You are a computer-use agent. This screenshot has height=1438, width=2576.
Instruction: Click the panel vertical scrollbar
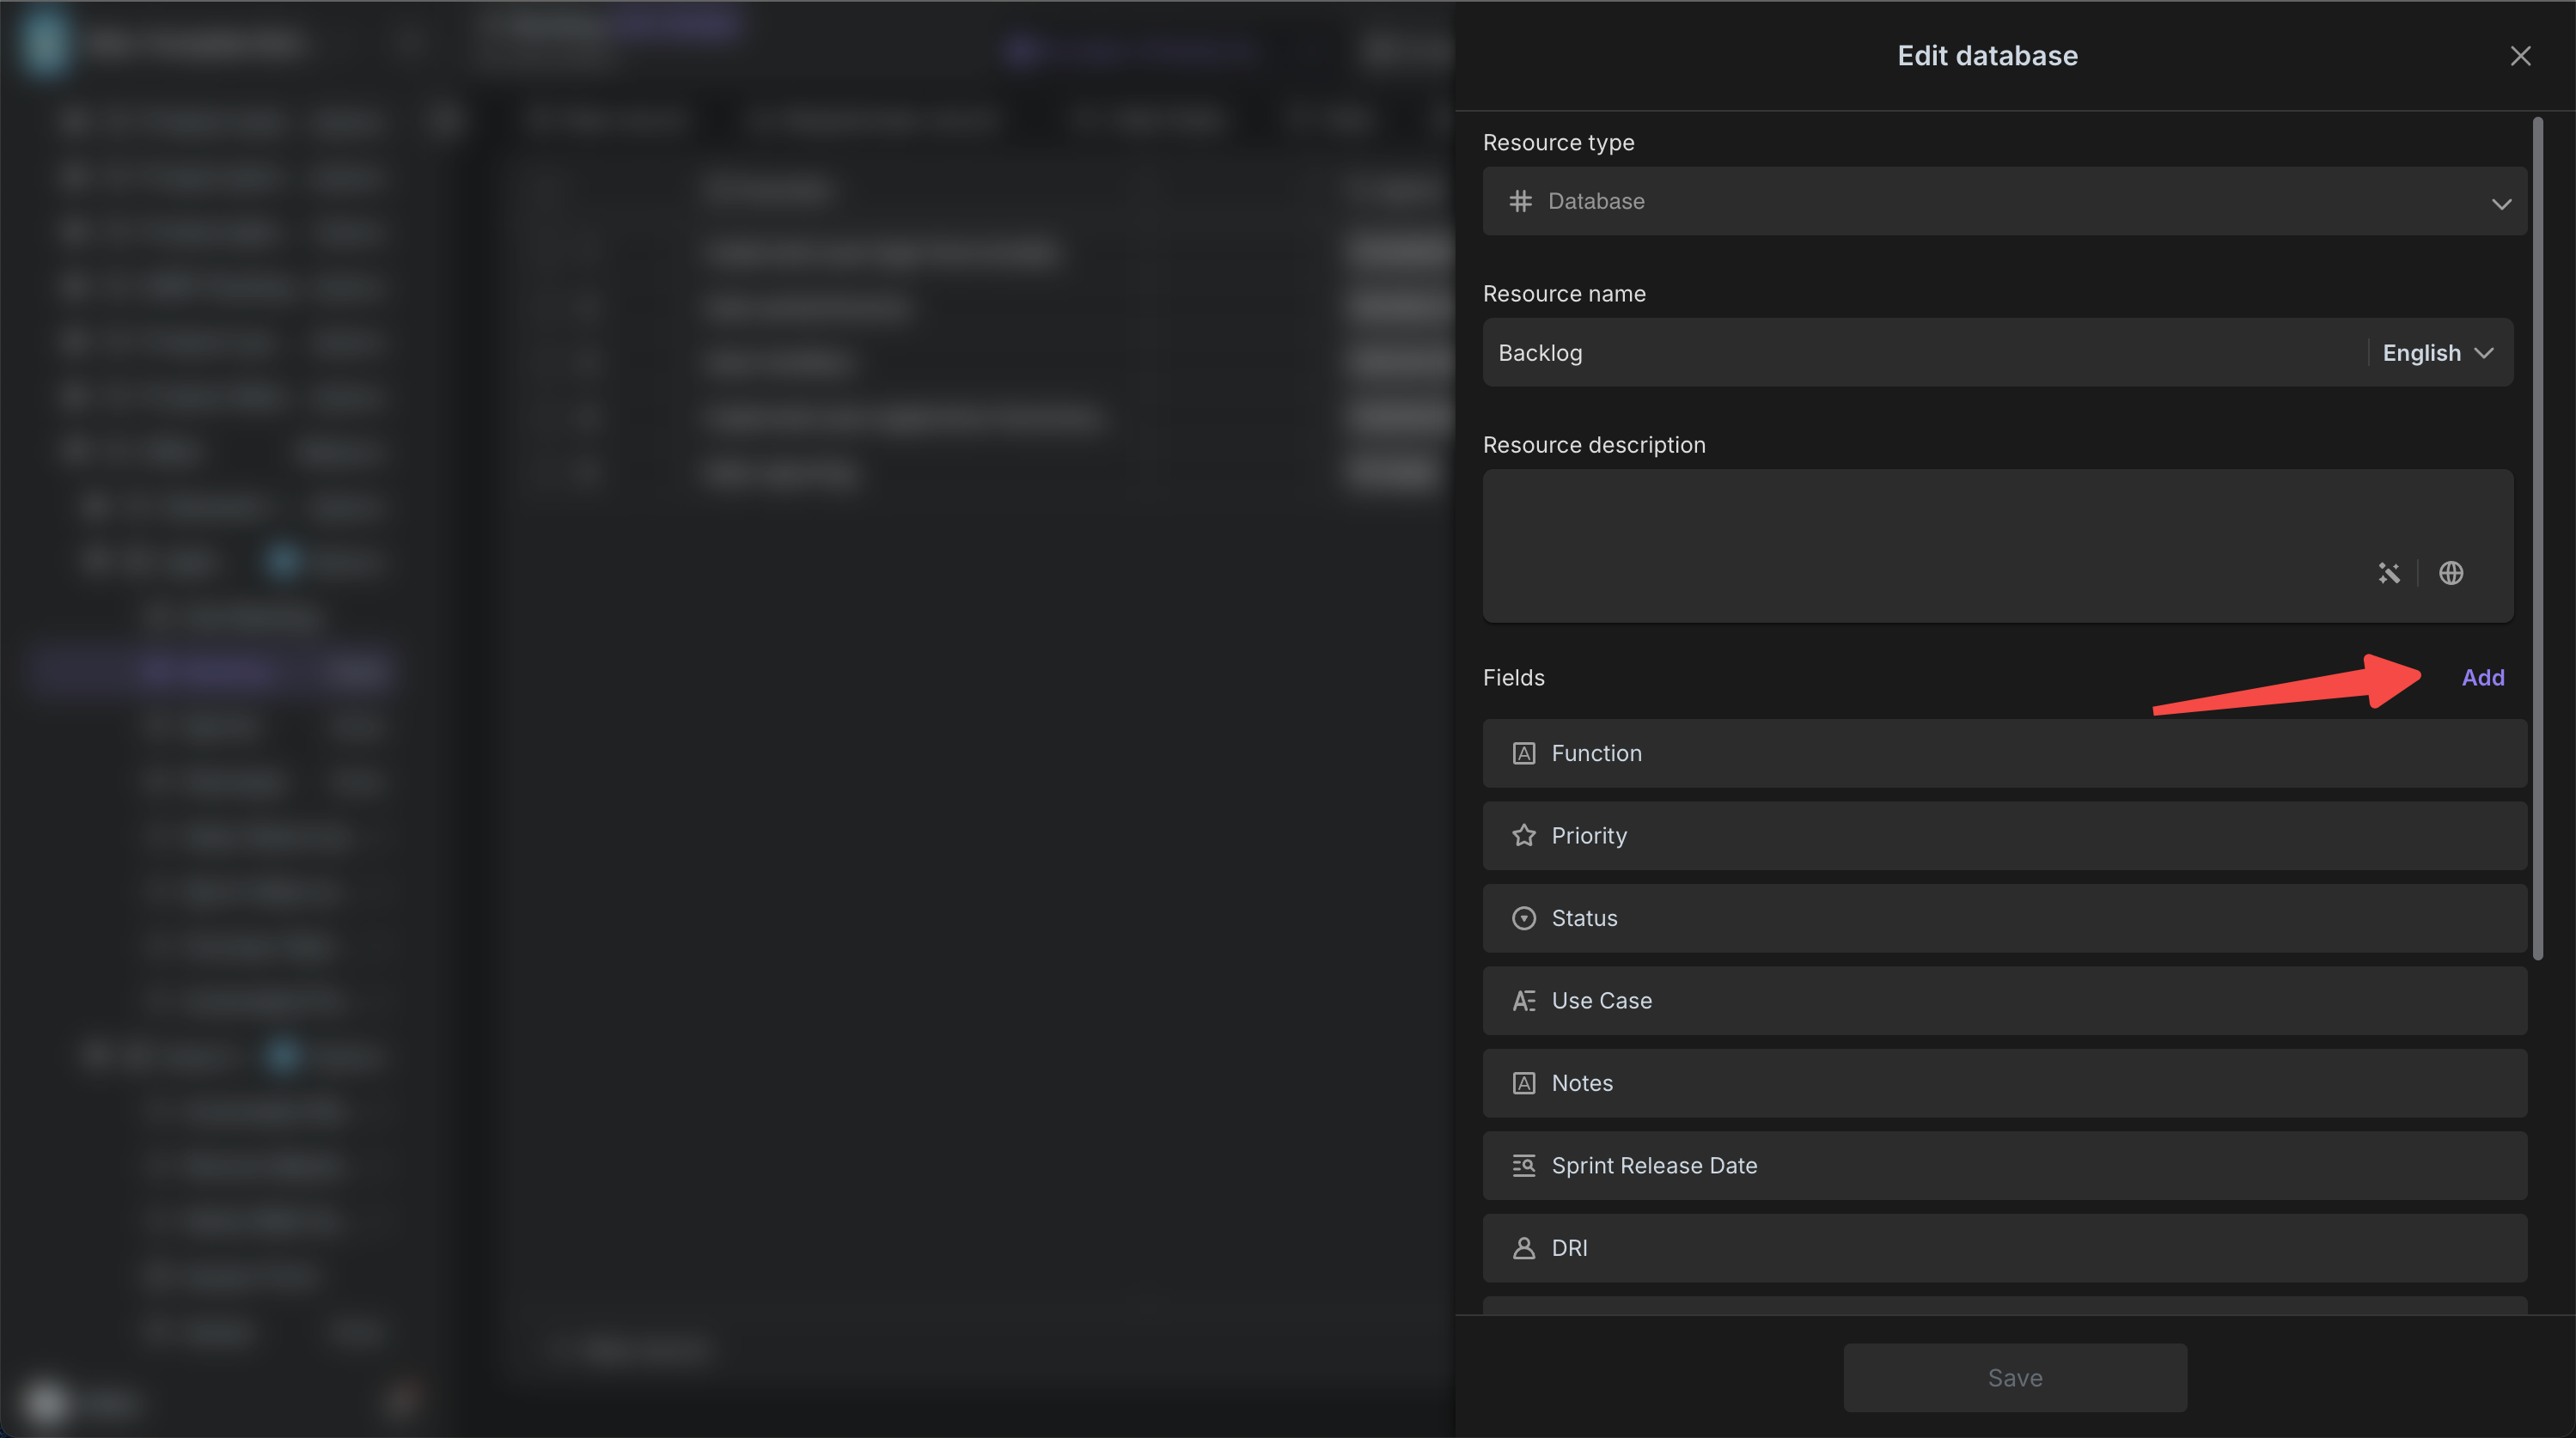click(x=2537, y=538)
